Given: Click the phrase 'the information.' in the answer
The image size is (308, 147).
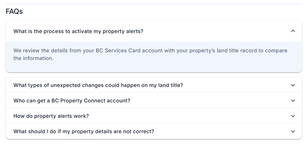Looking at the screenshot, I should click(x=33, y=58).
